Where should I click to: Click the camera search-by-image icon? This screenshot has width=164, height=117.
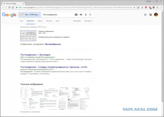pyautogui.click(x=76, y=15)
